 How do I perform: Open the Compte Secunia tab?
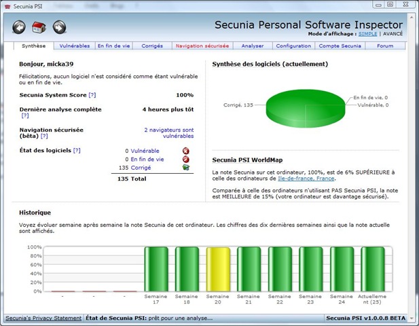coord(340,46)
